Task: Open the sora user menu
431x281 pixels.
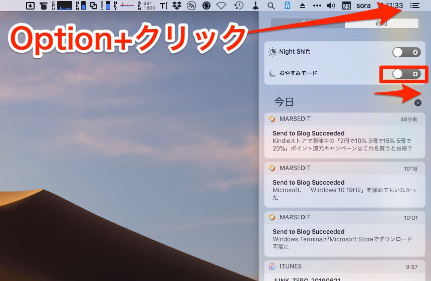Action: (x=363, y=6)
